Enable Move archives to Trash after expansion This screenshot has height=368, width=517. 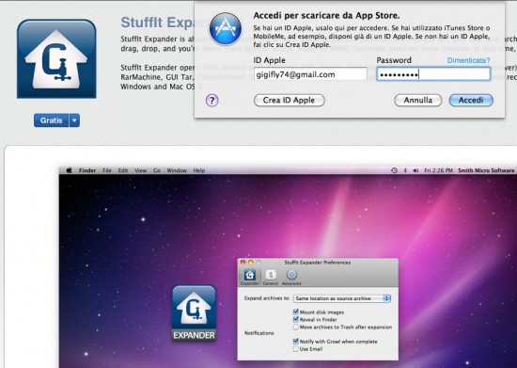tap(295, 328)
